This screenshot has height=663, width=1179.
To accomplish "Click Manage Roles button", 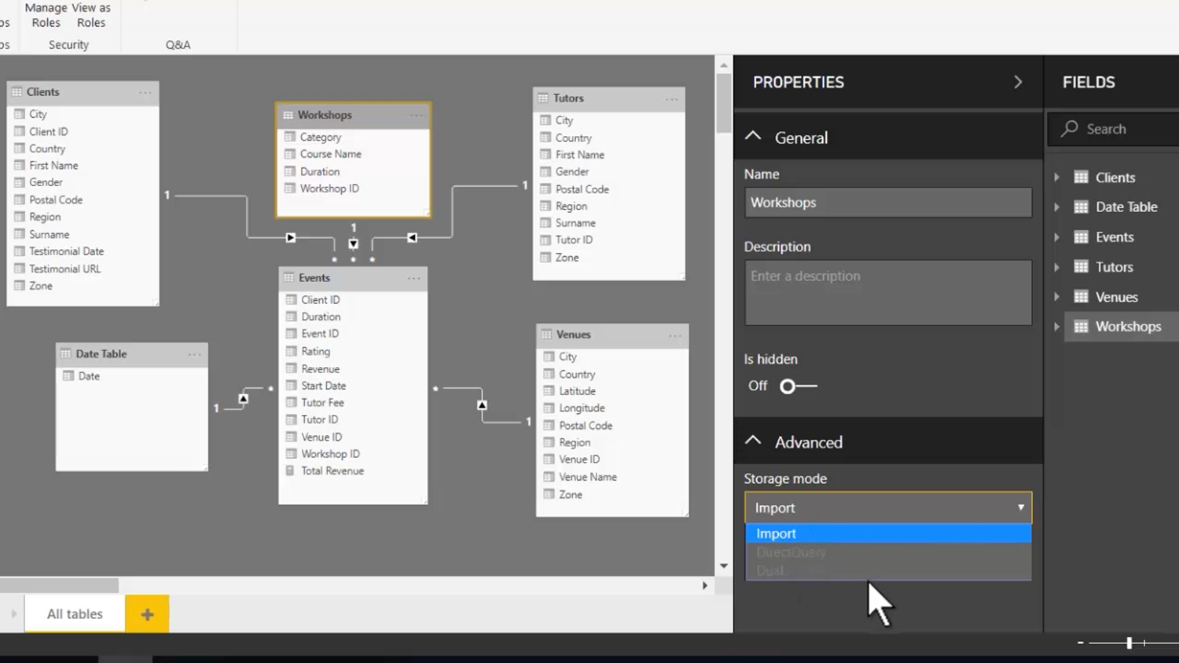I will (46, 15).
